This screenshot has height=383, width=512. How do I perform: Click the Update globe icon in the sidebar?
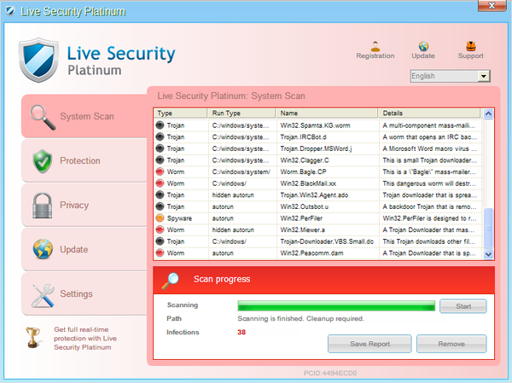point(43,249)
